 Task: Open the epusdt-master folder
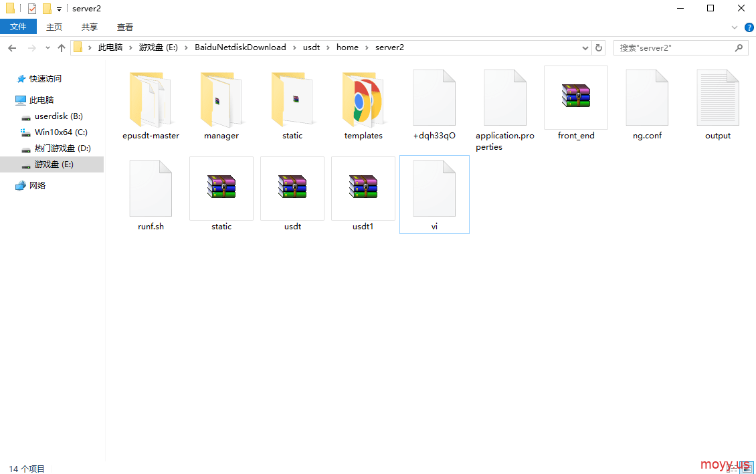pyautogui.click(x=151, y=100)
